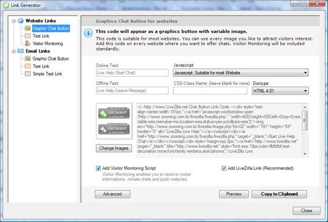This screenshot has height=222, width=328.
Task: Open Advanced settings
Action: tap(113, 194)
